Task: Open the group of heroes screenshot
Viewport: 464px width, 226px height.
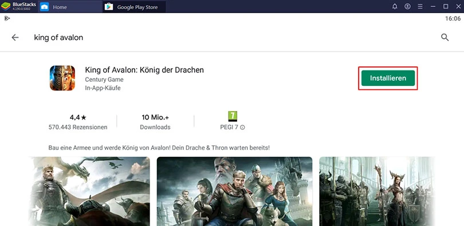Action: (234, 192)
